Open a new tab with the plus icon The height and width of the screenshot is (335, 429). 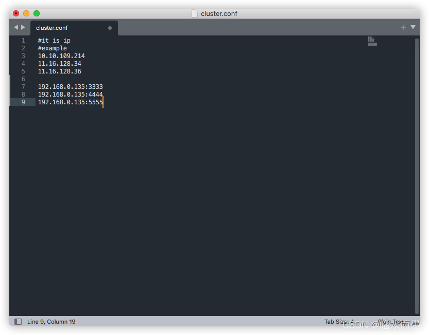coord(403,27)
